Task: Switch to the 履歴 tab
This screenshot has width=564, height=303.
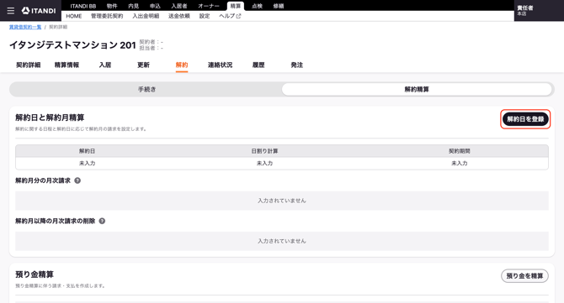Action: 258,65
